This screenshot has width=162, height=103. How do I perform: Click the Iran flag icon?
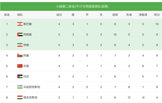tap(20, 45)
